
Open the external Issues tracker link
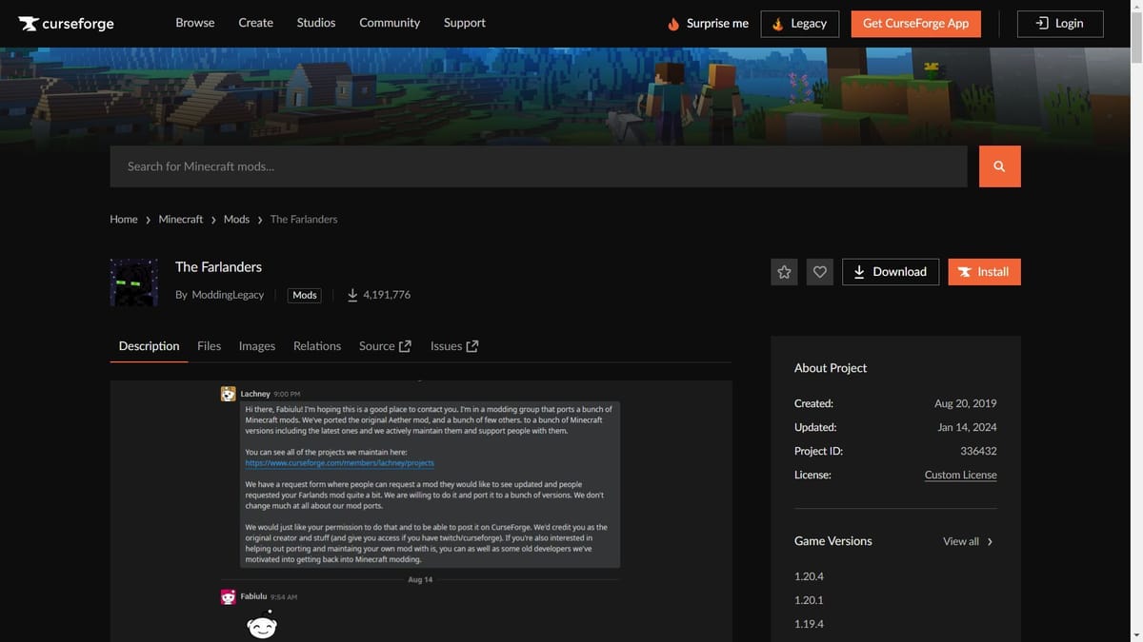(453, 346)
